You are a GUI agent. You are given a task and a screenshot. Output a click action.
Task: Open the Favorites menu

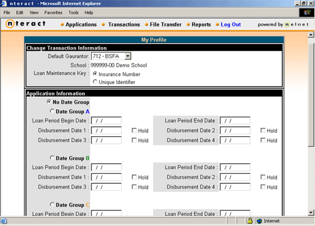coord(54,13)
